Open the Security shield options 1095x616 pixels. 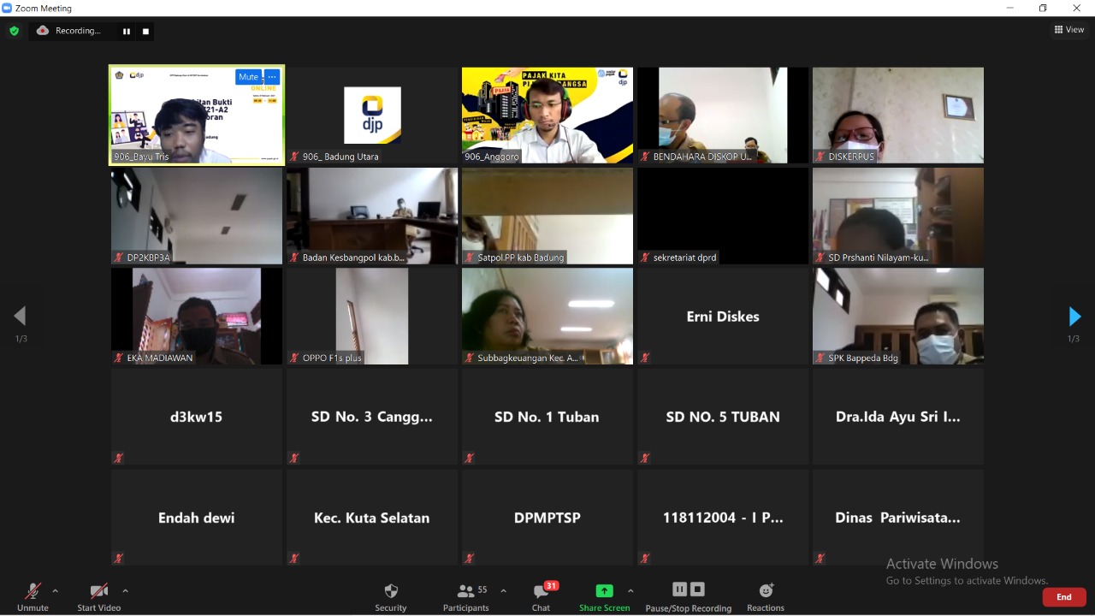tap(391, 596)
